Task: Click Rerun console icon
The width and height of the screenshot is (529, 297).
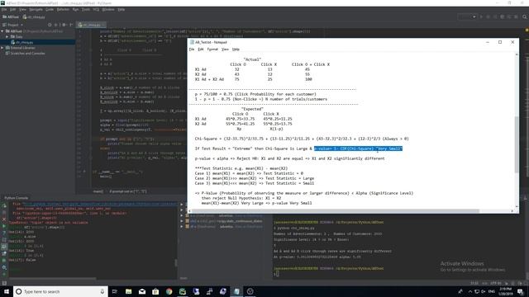Action: [4, 205]
